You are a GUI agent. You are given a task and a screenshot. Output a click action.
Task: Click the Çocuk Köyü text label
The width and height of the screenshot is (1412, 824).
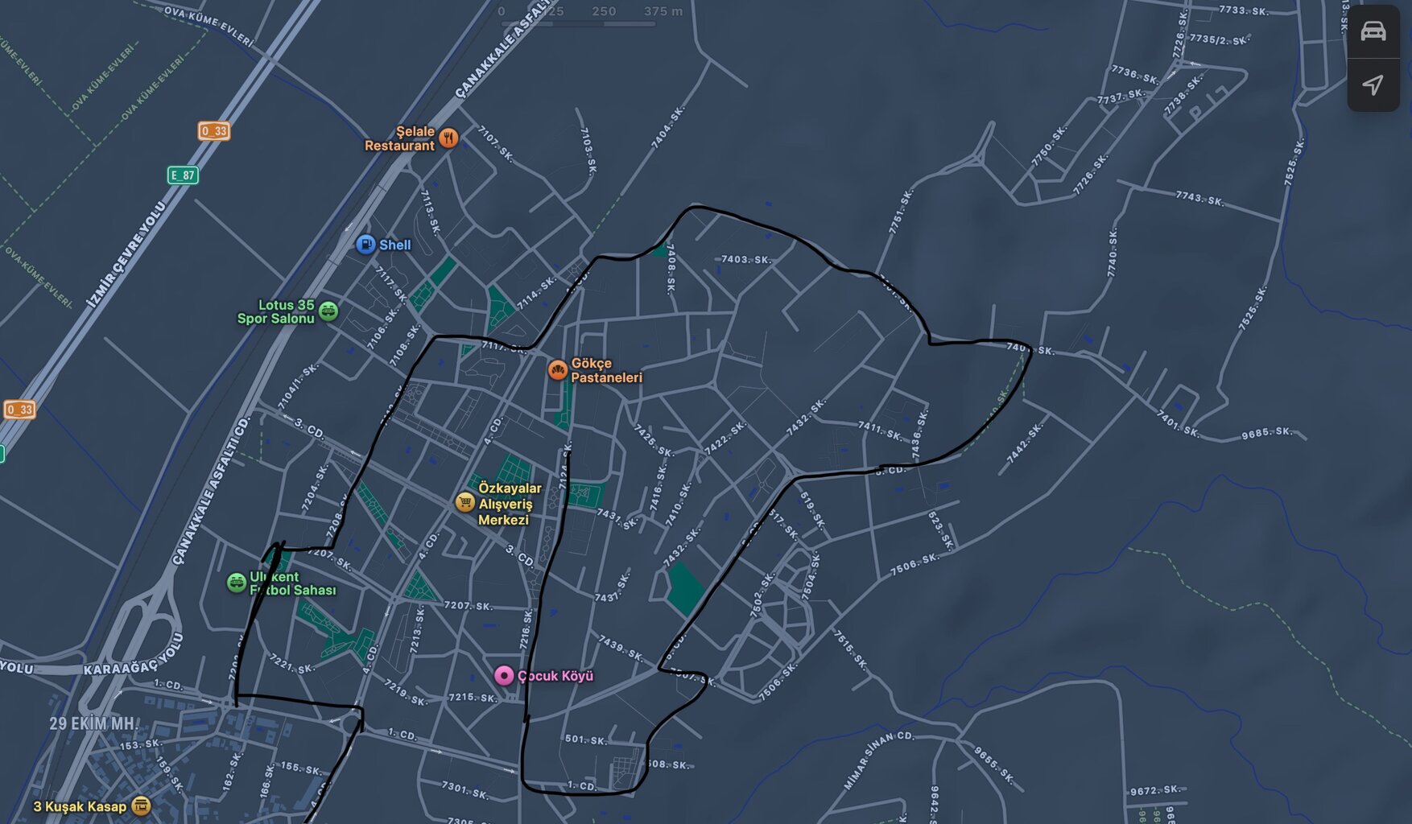pyautogui.click(x=555, y=676)
